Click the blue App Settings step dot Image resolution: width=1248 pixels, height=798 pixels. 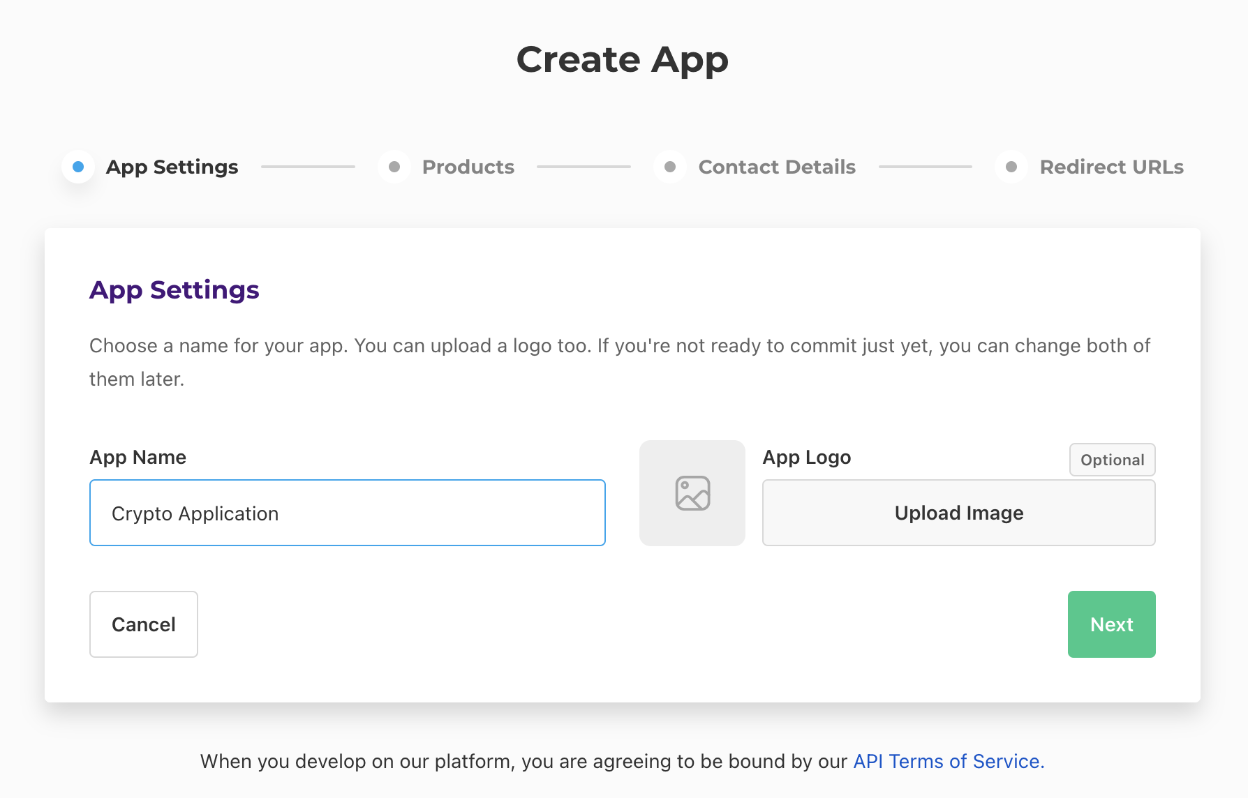tap(78, 167)
